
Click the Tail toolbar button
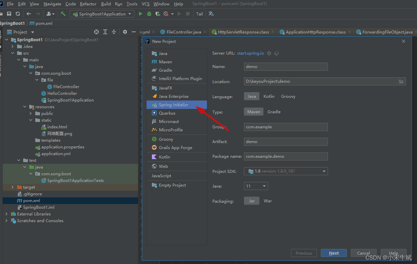(x=200, y=14)
